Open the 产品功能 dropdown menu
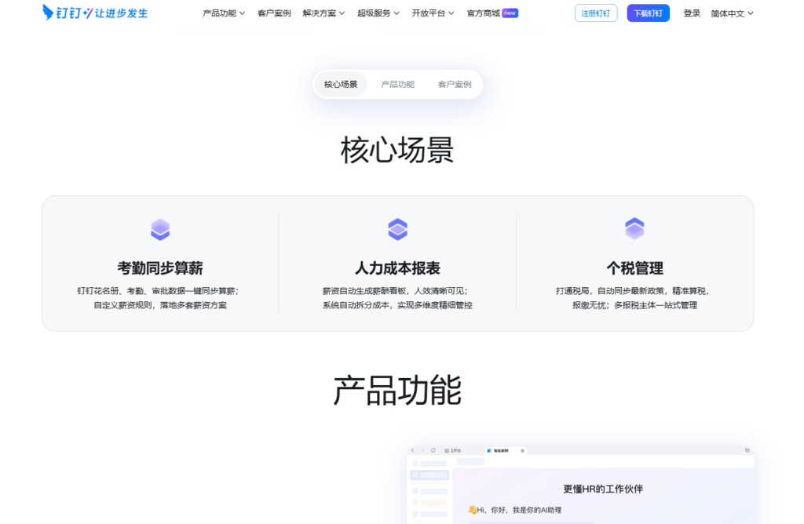 click(219, 13)
